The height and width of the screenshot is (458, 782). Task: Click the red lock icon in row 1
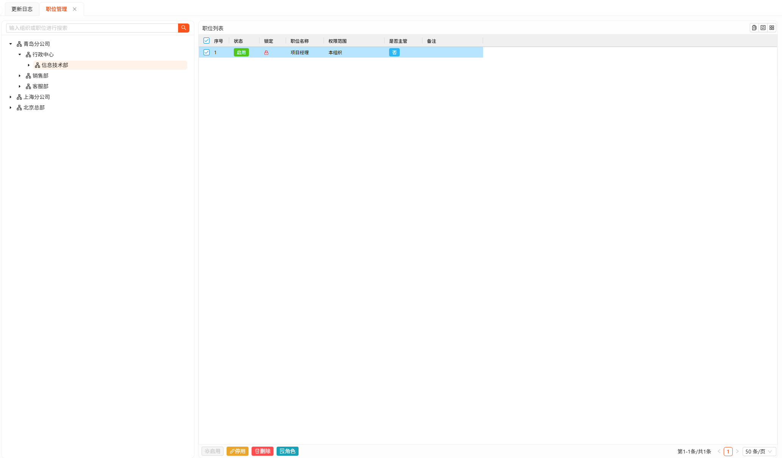tap(266, 53)
